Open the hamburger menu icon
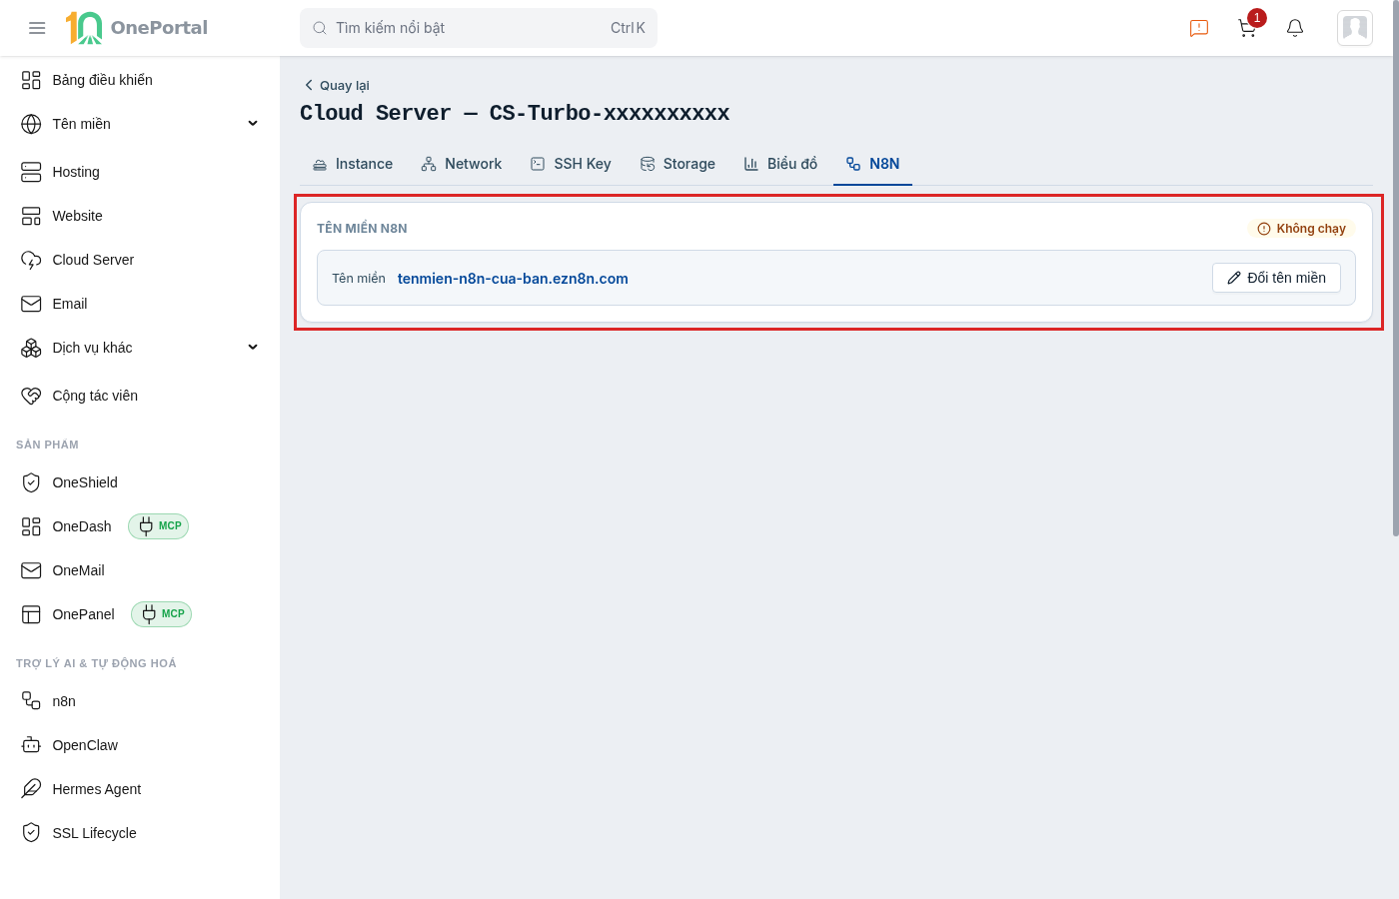This screenshot has height=899, width=1399. pyautogui.click(x=37, y=28)
